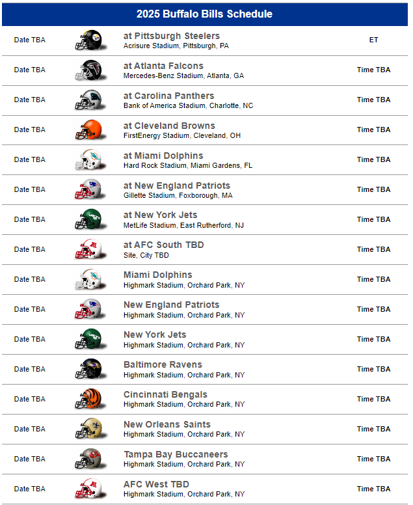This screenshot has height=505, width=413.
Task: Open the 'at Atlanta Falcons' game link
Action: 163,66
